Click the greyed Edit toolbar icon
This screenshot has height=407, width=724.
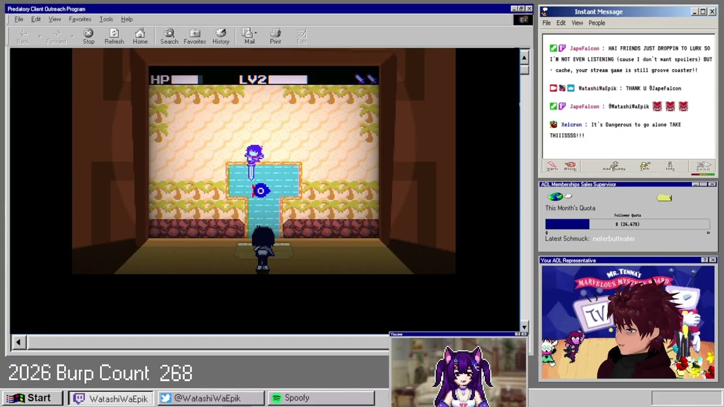(x=301, y=33)
